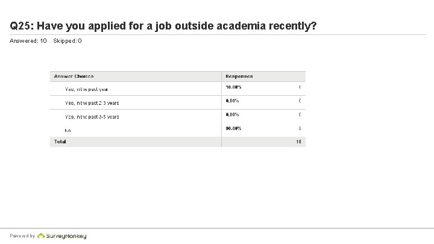Viewport: 434px width, 244px height.
Task: Select the 'Yes, in the past 3-5 years' row
Action: tap(92, 117)
